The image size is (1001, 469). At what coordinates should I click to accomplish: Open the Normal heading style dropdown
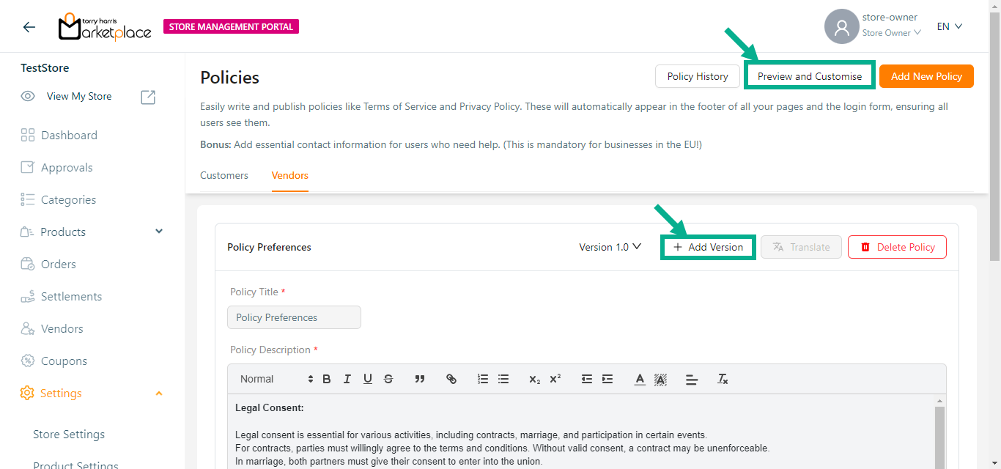[x=276, y=379]
